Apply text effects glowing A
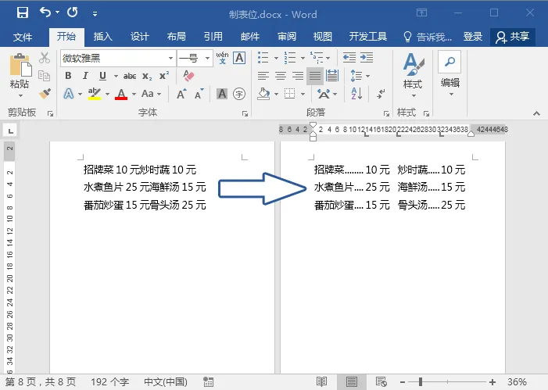Image resolution: width=548 pixels, height=390 pixels. [x=69, y=94]
